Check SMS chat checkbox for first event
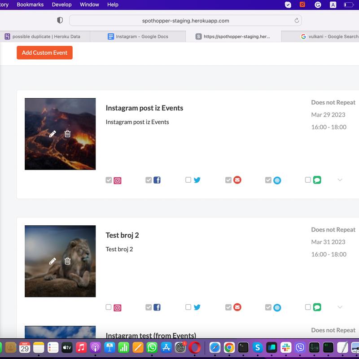359x359 pixels. tap(308, 180)
